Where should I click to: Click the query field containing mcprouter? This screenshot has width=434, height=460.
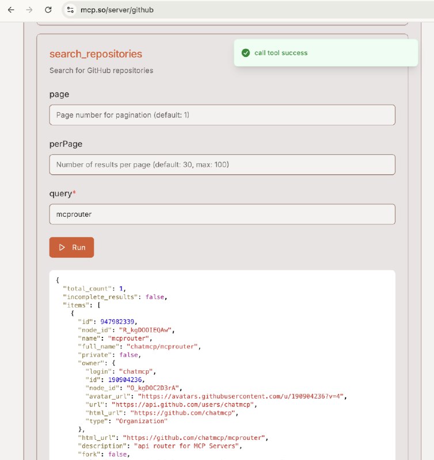(x=222, y=214)
